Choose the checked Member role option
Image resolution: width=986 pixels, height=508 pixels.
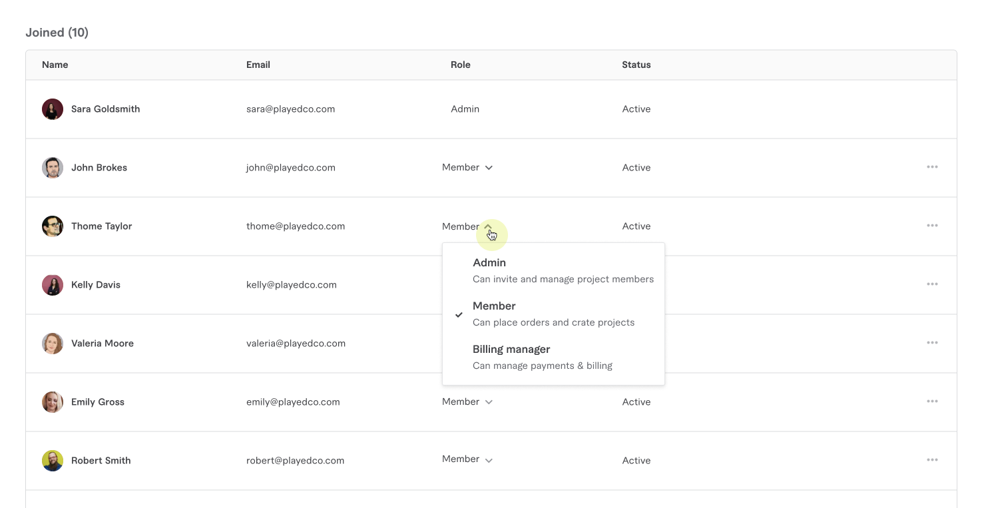[553, 314]
